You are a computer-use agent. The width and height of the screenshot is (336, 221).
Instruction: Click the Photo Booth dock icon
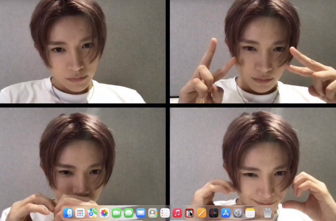coord(189,213)
